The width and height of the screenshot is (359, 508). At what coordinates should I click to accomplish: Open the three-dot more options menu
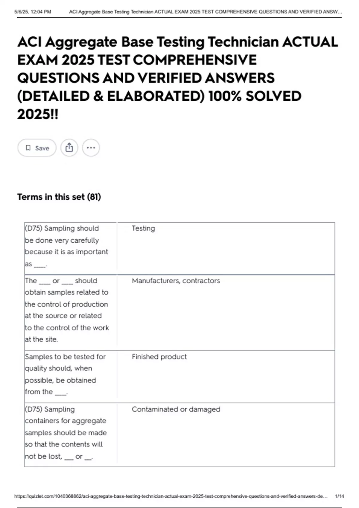pyautogui.click(x=91, y=148)
